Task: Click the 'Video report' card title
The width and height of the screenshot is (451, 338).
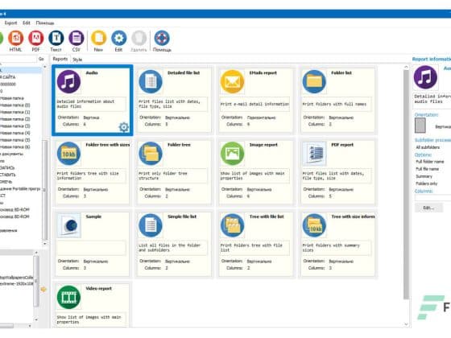Action: (x=98, y=289)
